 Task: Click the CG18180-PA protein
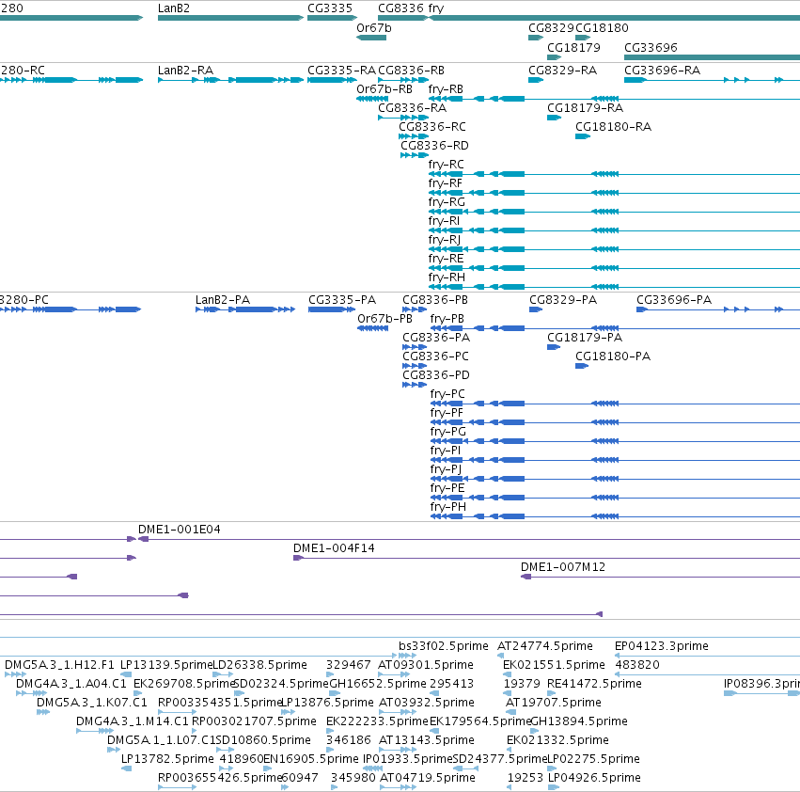(582, 366)
